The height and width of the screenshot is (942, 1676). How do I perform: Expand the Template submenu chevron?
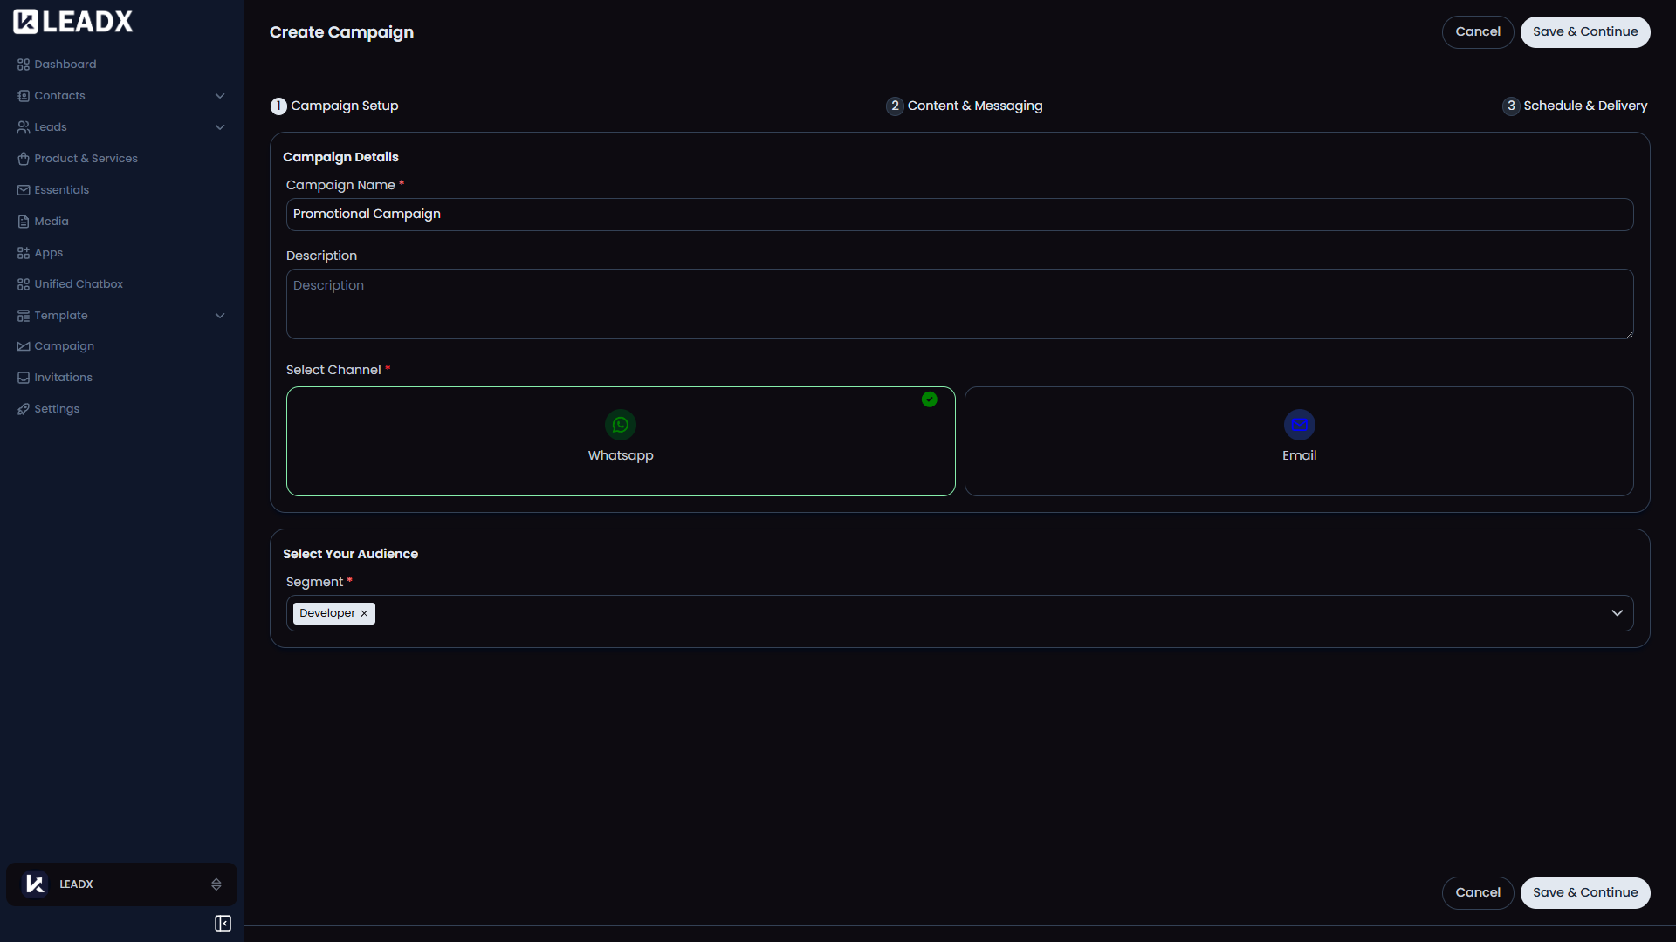pos(220,316)
